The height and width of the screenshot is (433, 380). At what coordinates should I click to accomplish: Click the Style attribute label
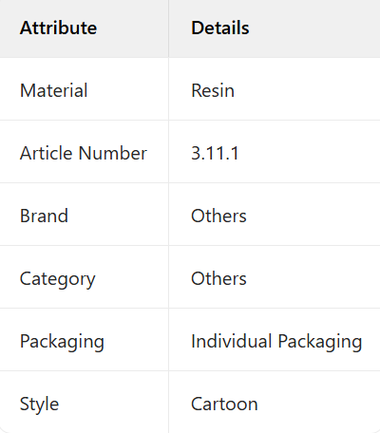point(39,405)
